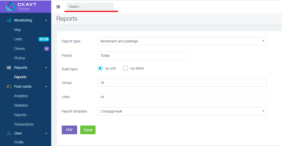Viewport: 282px width, 146px height.
Task: Export the report as PDF
Action: coord(69,130)
